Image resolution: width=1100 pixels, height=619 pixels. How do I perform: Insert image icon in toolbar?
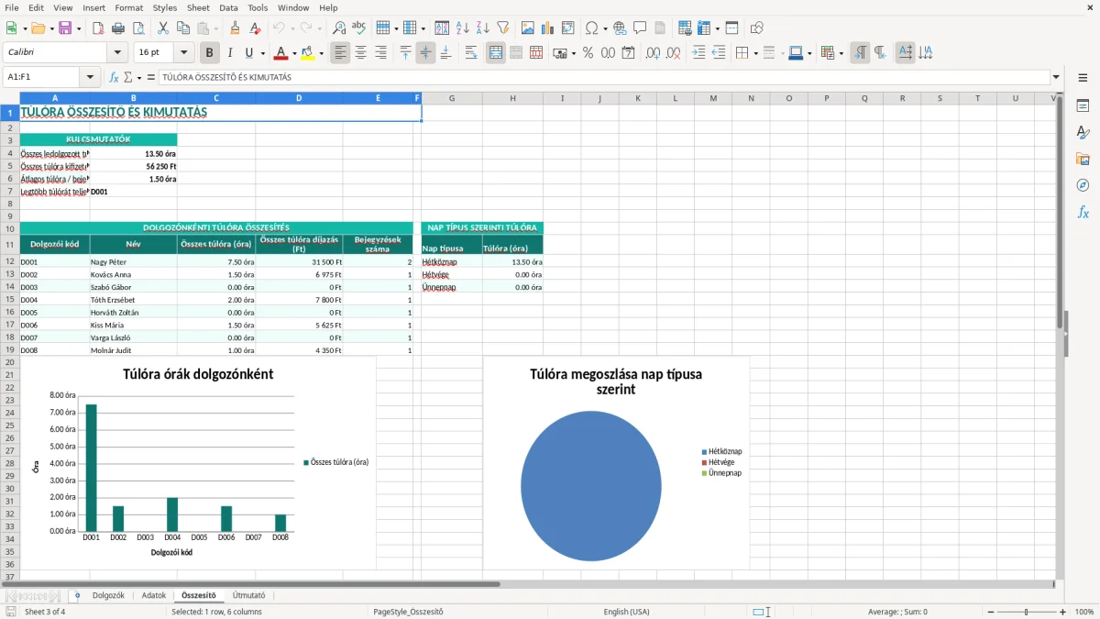[528, 28]
